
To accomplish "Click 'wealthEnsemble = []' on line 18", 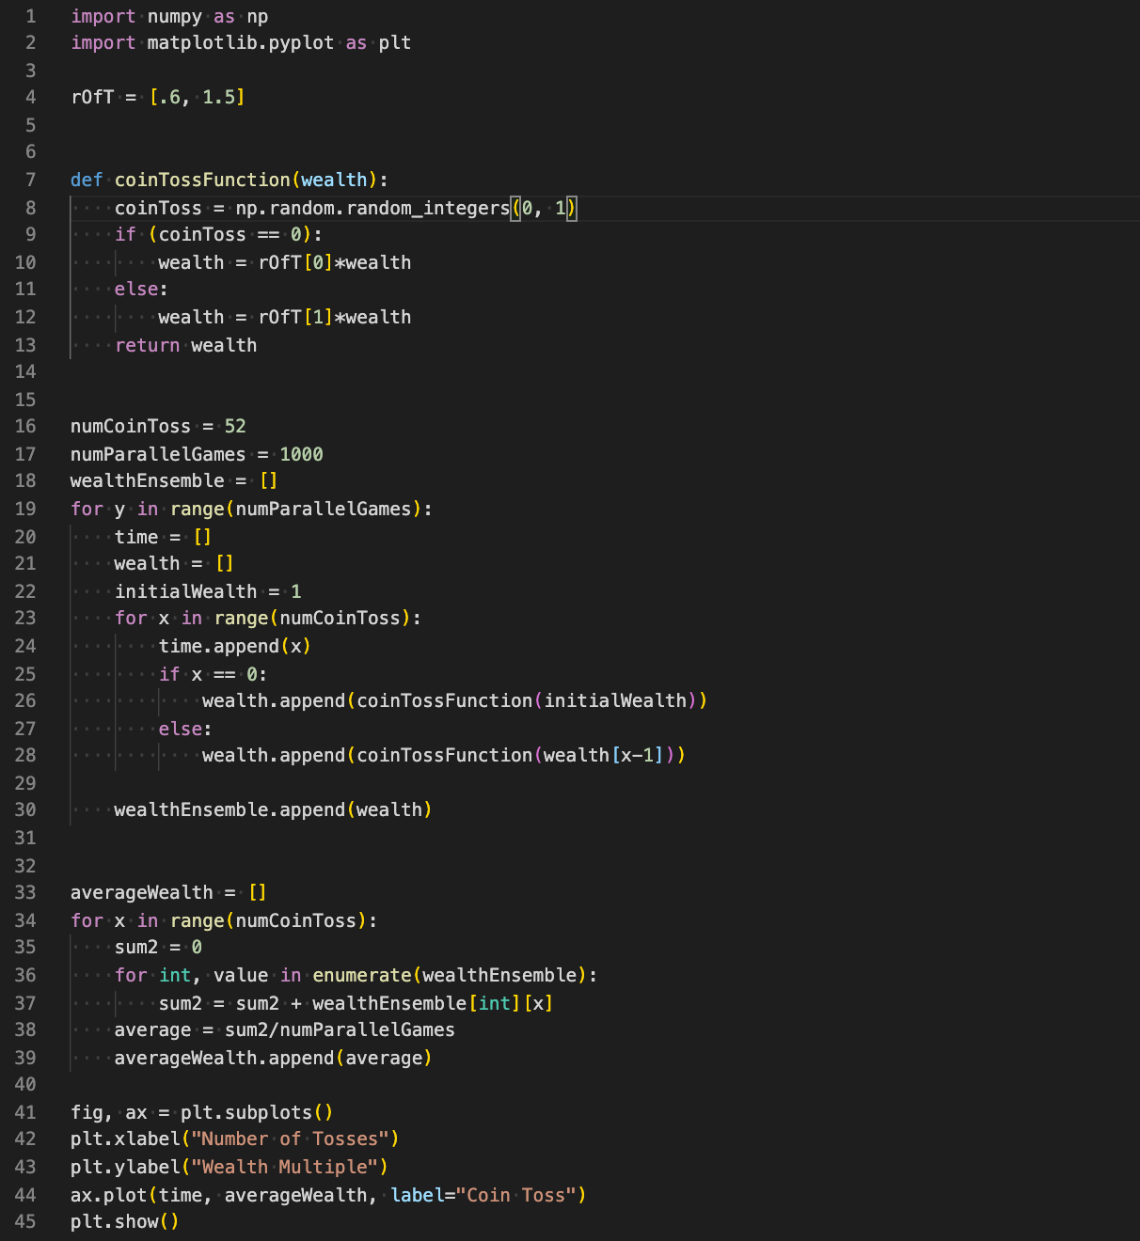I will tap(174, 480).
